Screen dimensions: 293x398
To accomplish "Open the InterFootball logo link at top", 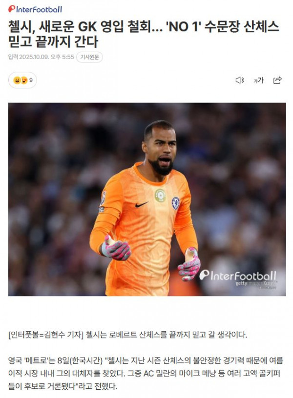I will click(35, 9).
